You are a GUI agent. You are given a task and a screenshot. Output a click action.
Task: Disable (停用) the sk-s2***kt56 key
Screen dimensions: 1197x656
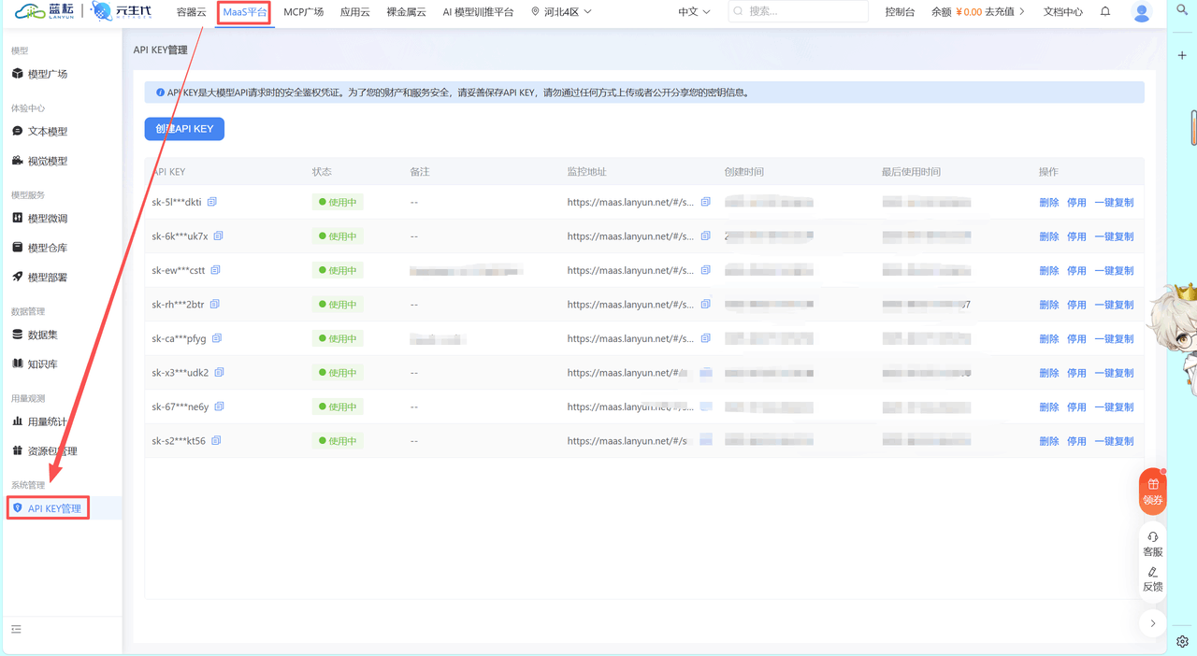pyautogui.click(x=1076, y=441)
